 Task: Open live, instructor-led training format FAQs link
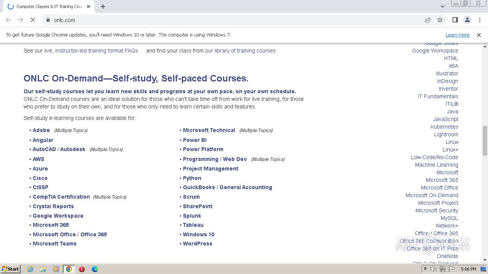point(91,51)
